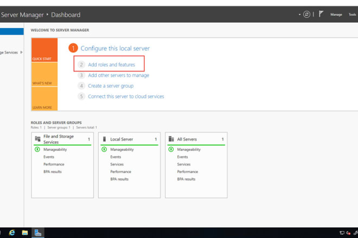Click green Manageability icon in File and Storage tile
The width and height of the screenshot is (358, 238).
(x=37, y=149)
